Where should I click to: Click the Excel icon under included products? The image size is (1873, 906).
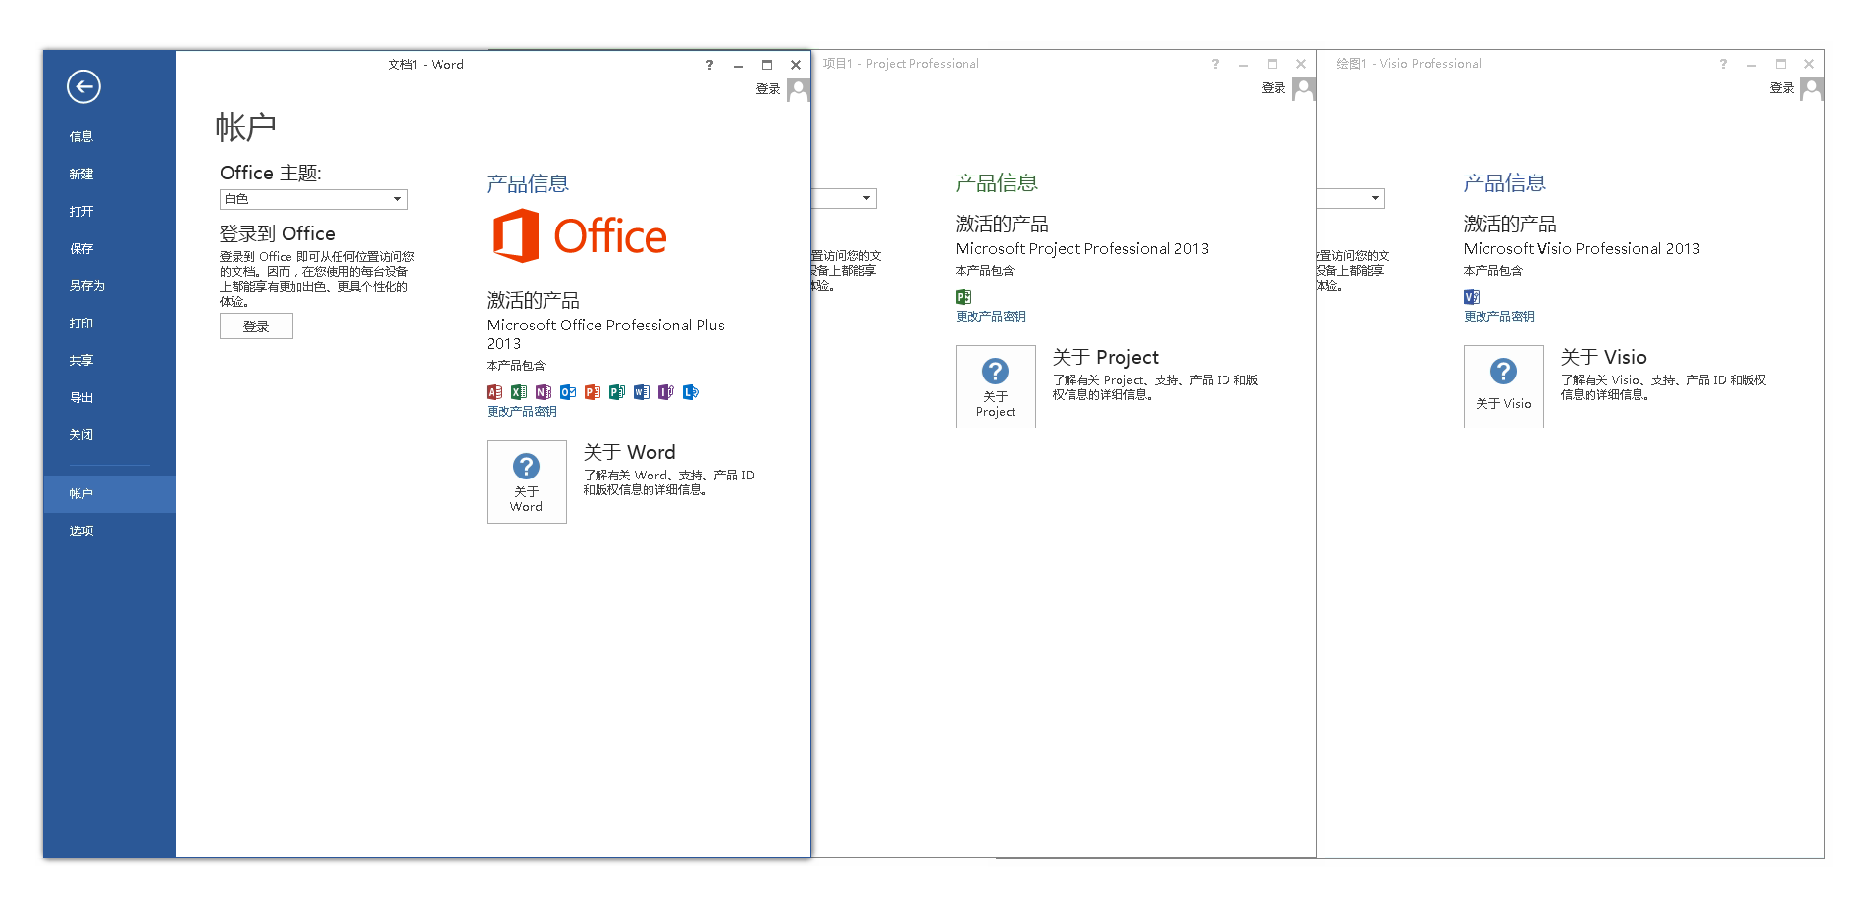pyautogui.click(x=519, y=392)
